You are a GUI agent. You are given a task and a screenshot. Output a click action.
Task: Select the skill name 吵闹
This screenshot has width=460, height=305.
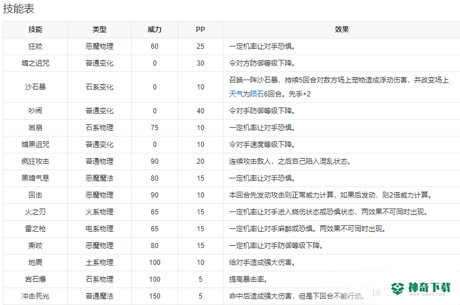pyautogui.click(x=35, y=111)
